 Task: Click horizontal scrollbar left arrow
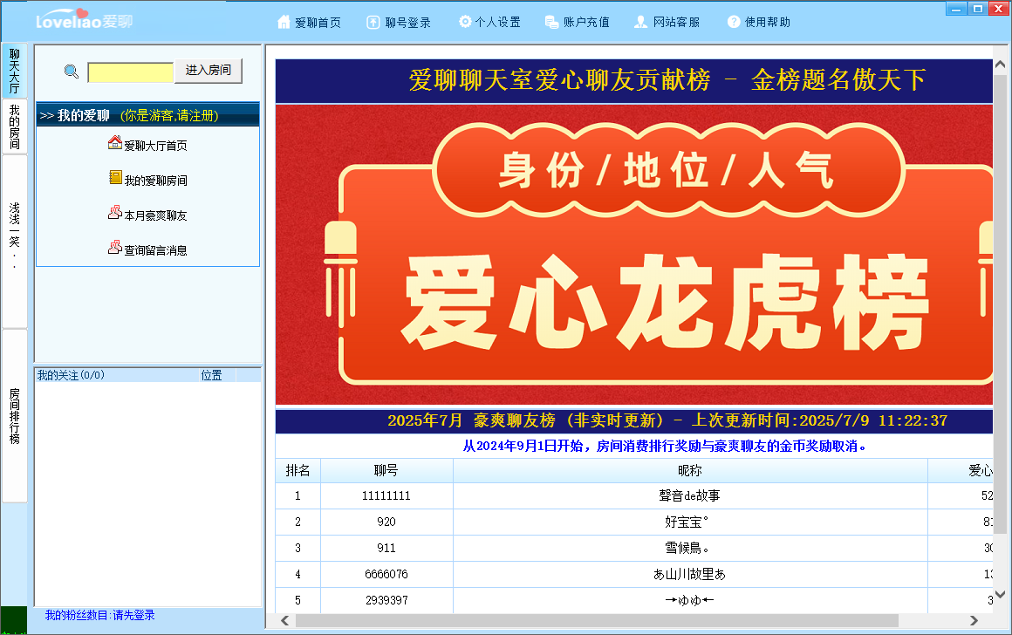[x=284, y=620]
